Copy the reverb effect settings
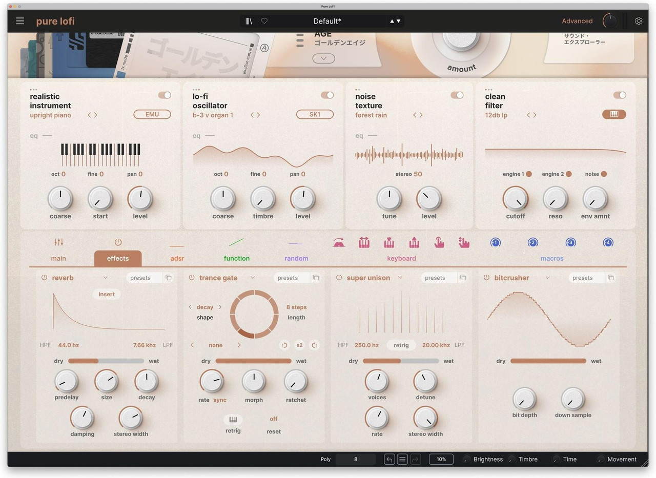 (168, 278)
